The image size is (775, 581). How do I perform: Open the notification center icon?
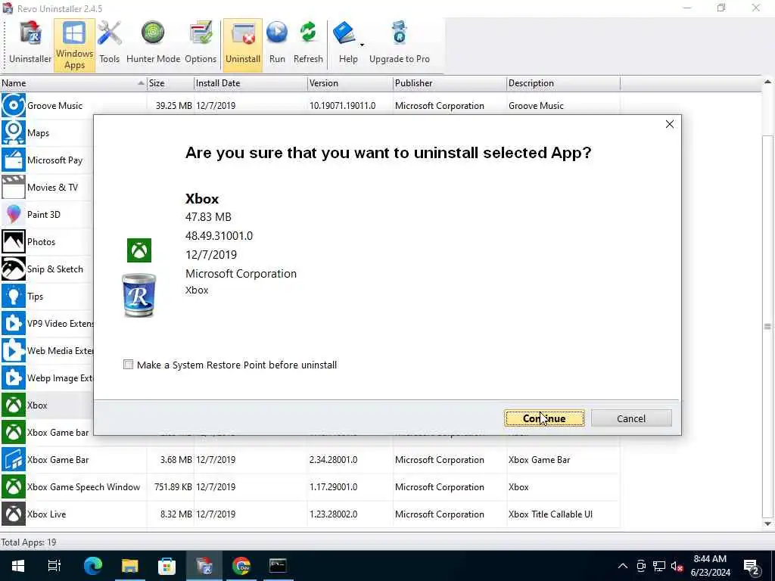tap(752, 567)
